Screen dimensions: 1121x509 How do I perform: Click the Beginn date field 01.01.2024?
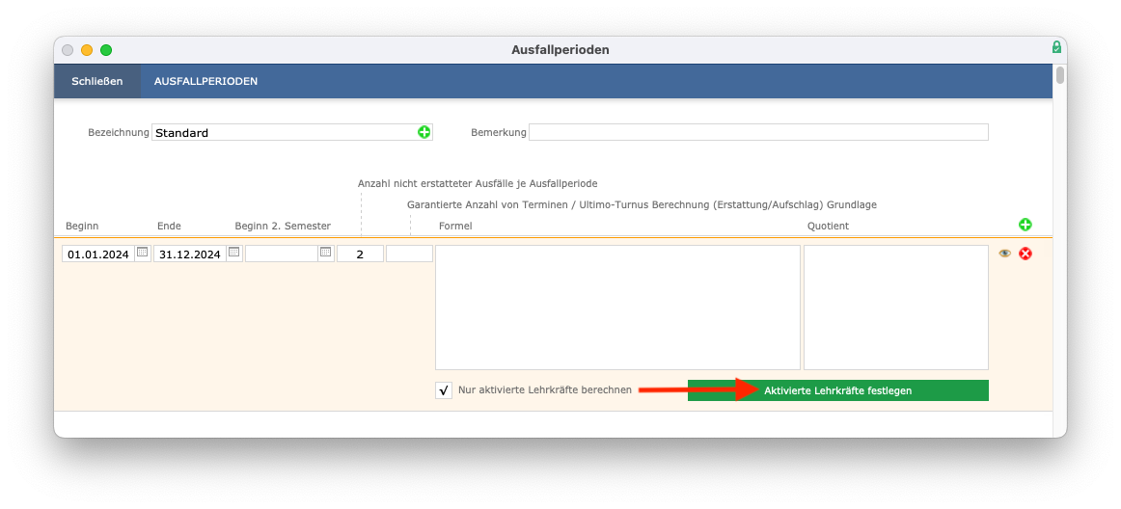click(x=98, y=254)
